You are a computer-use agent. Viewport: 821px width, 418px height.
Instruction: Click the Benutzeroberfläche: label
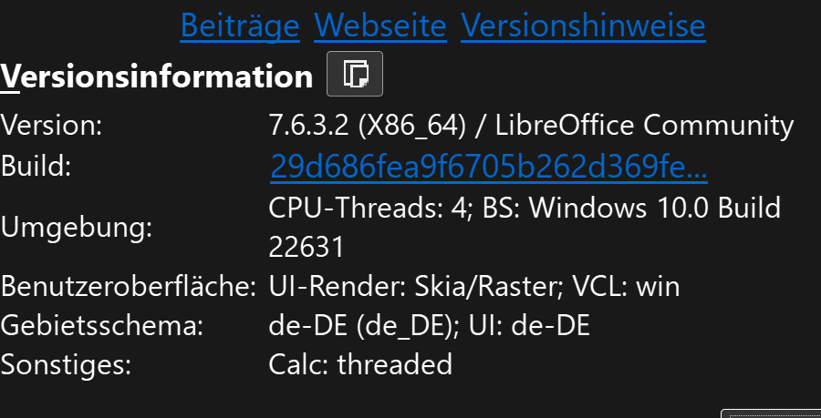(129, 286)
